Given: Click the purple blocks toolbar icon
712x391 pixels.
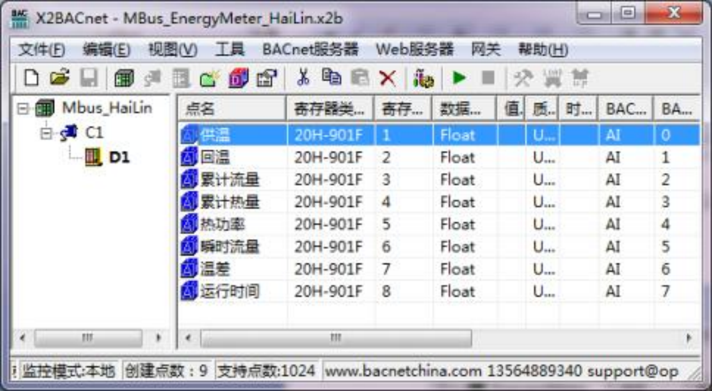Looking at the screenshot, I should (x=238, y=78).
